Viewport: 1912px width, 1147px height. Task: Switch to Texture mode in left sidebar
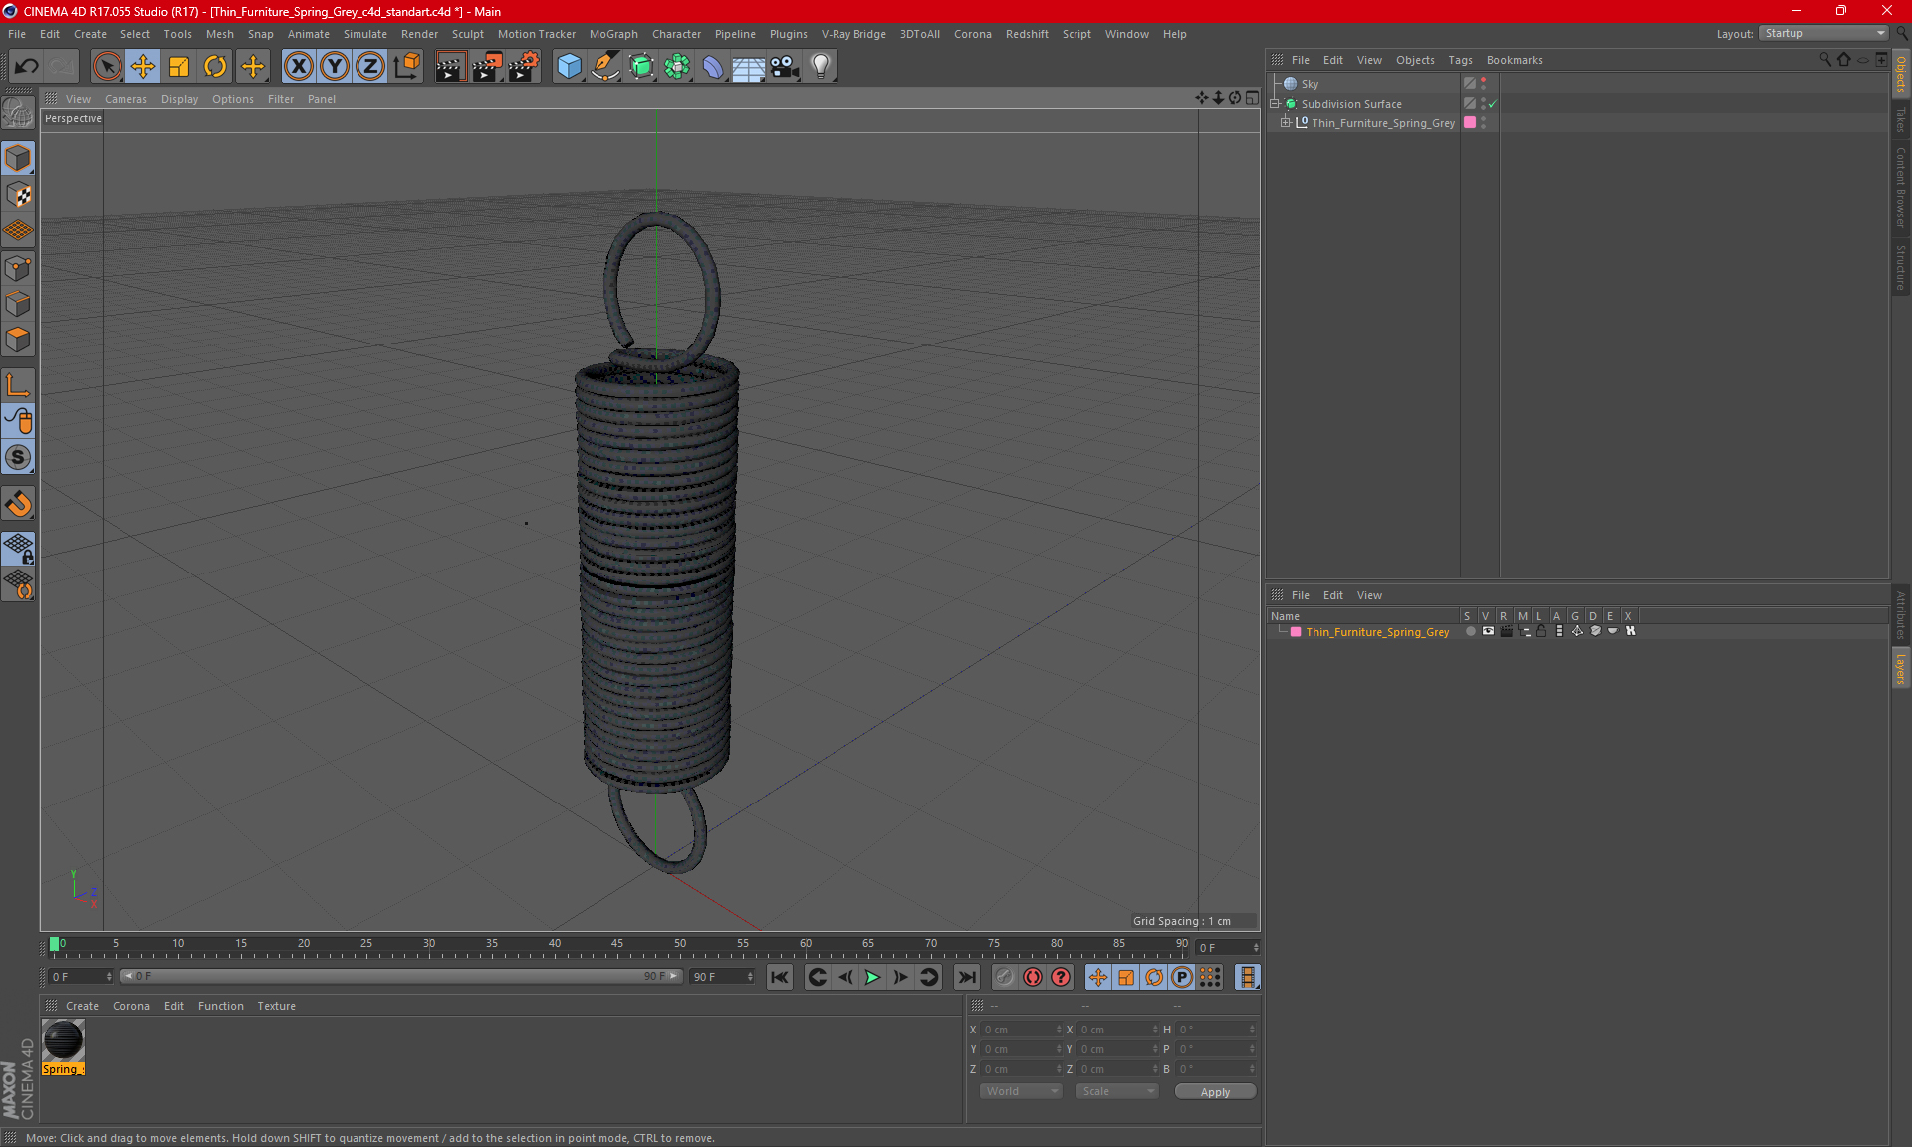click(18, 195)
